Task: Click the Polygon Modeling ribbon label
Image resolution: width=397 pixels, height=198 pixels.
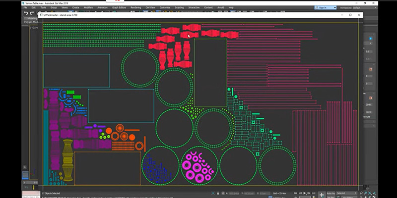Action: [x=31, y=22]
